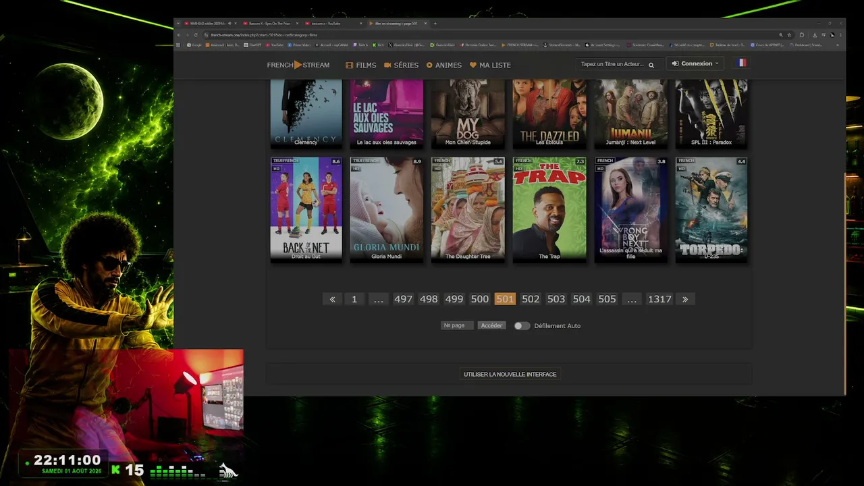Open the Clemency movie poster
This screenshot has height=486, width=864.
[306, 113]
